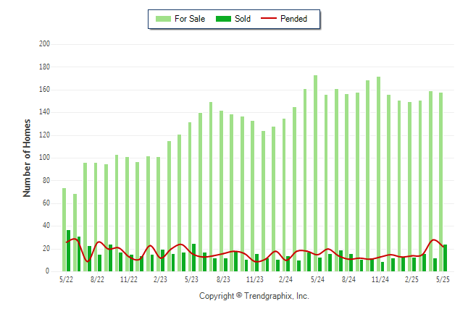
Task: Click the 200 y-axis value
Action: [44, 44]
